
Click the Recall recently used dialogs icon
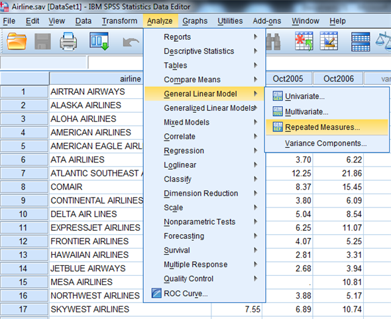pyautogui.click(x=99, y=41)
